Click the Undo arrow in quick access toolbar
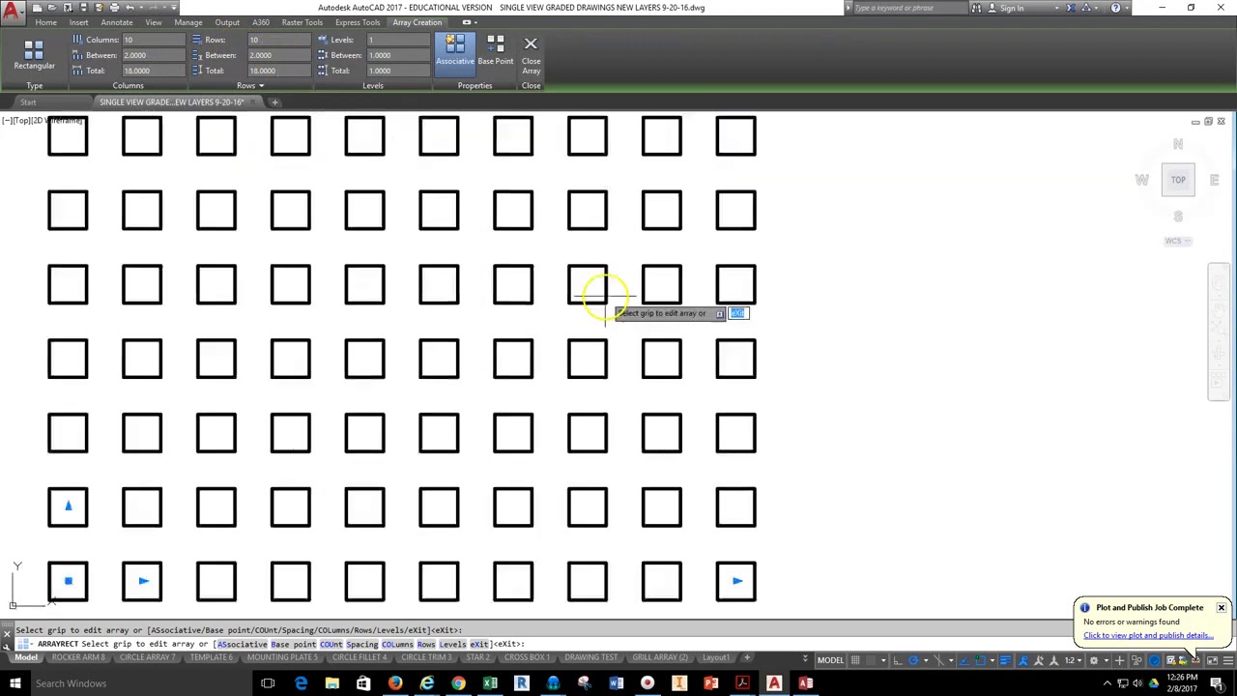 click(130, 8)
